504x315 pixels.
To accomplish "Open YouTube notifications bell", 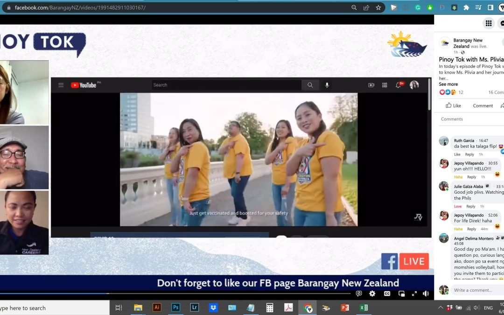I will (x=398, y=85).
